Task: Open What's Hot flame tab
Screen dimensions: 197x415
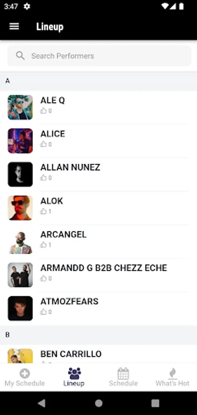Action: [173, 377]
